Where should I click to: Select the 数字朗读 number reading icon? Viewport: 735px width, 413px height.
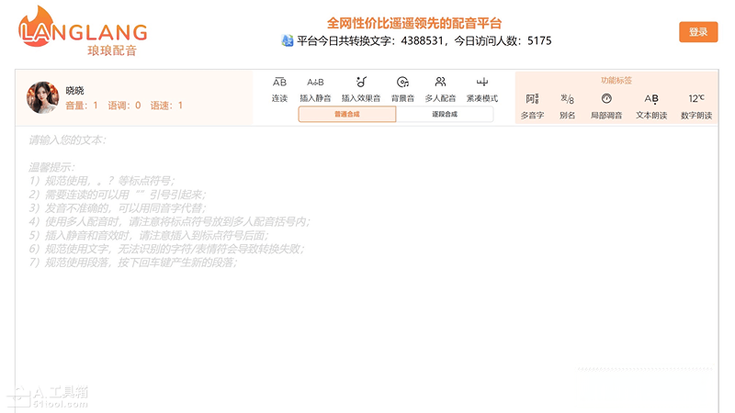tap(696, 99)
